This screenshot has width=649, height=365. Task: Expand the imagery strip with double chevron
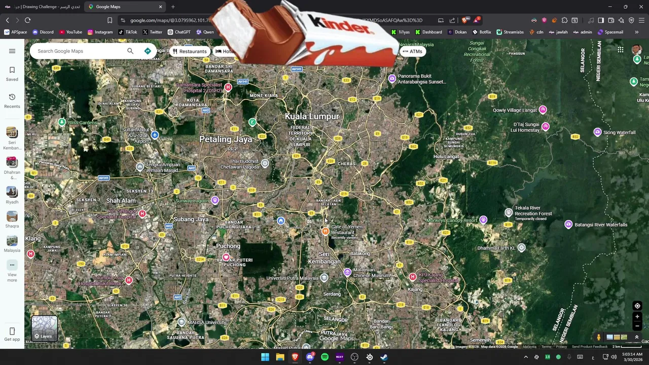[x=637, y=337]
